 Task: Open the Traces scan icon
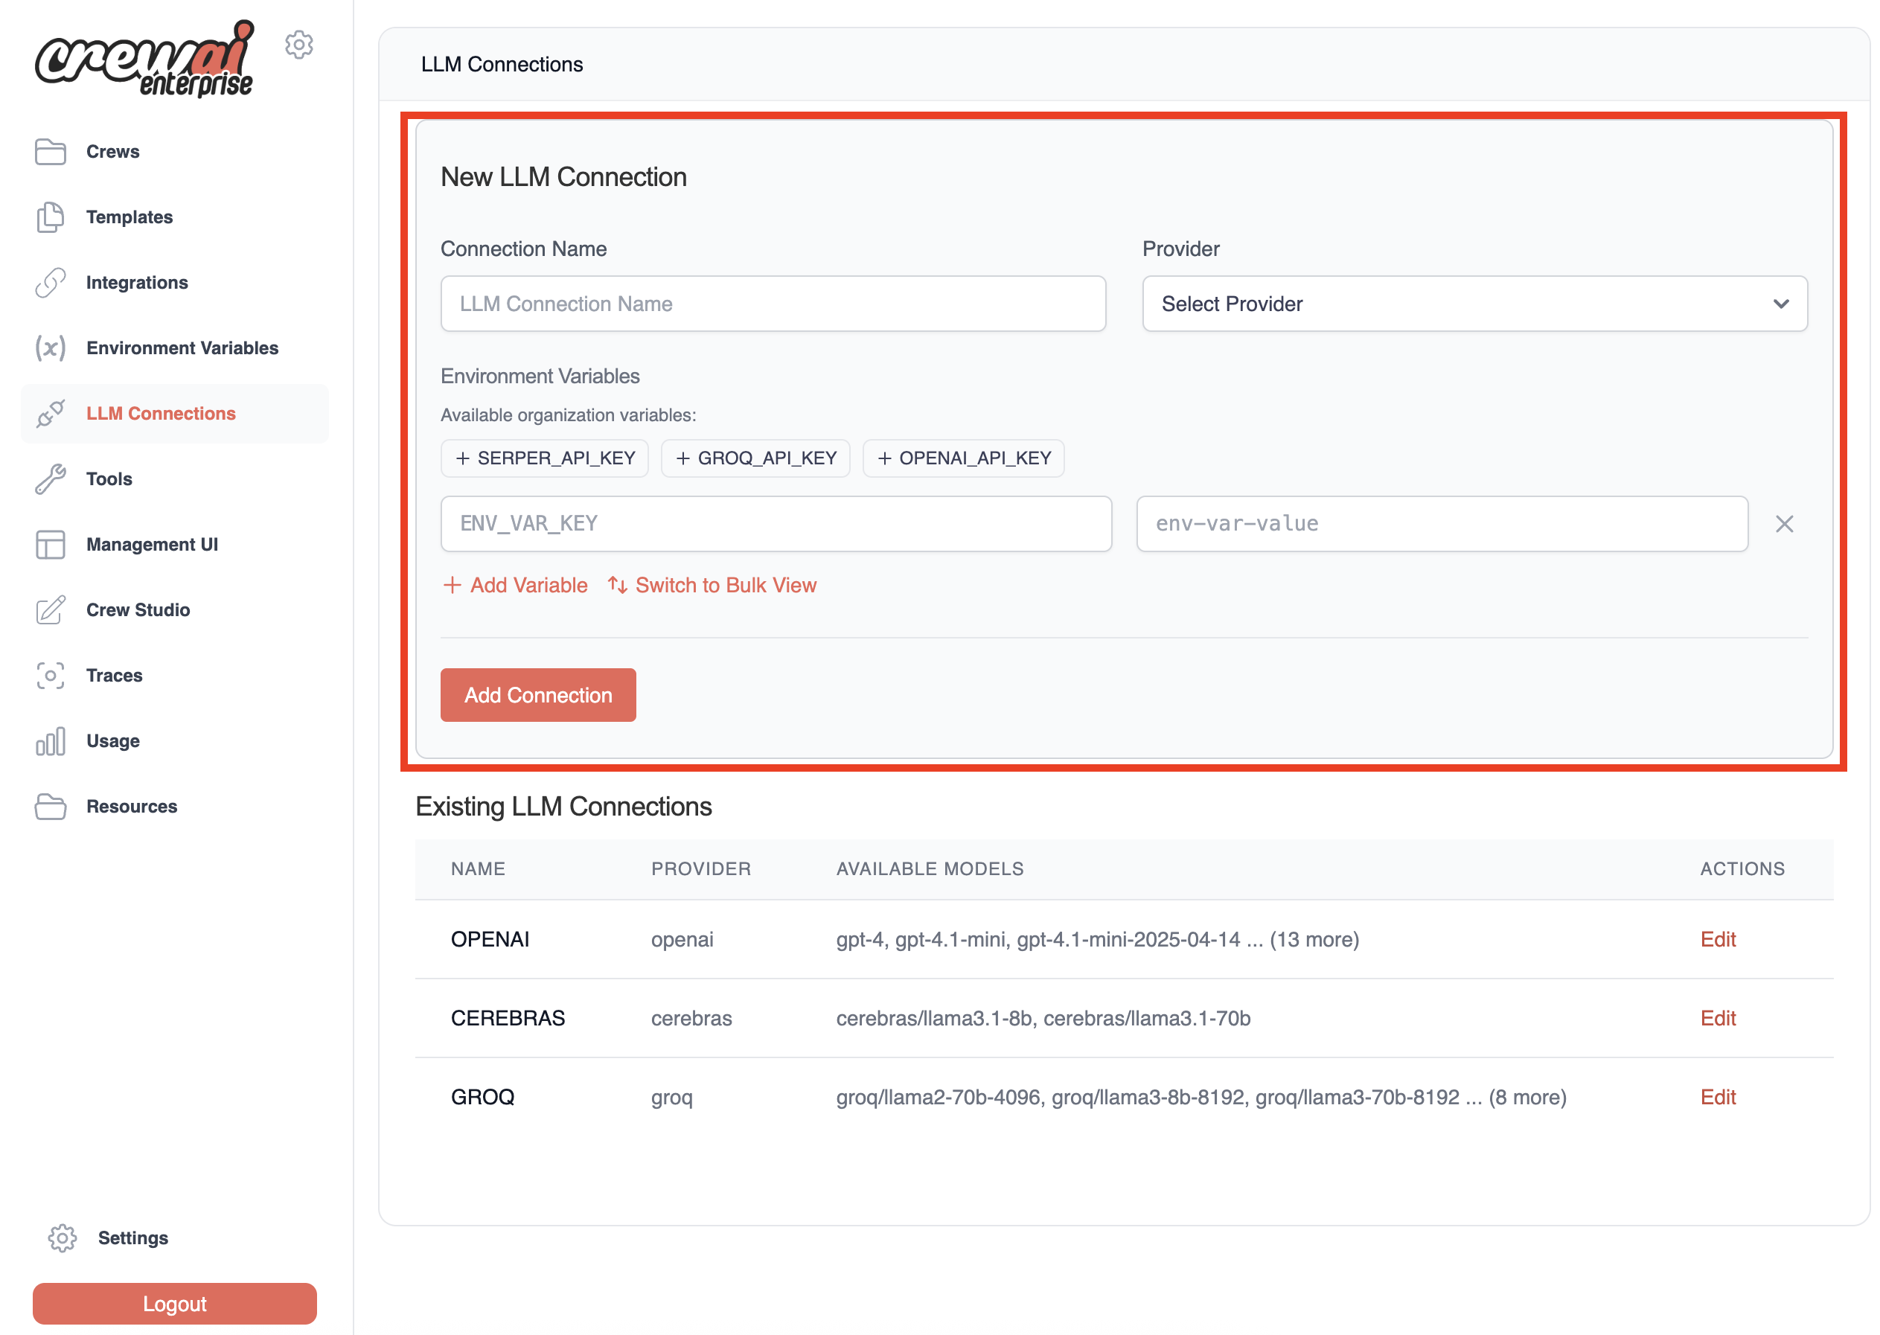(x=50, y=676)
